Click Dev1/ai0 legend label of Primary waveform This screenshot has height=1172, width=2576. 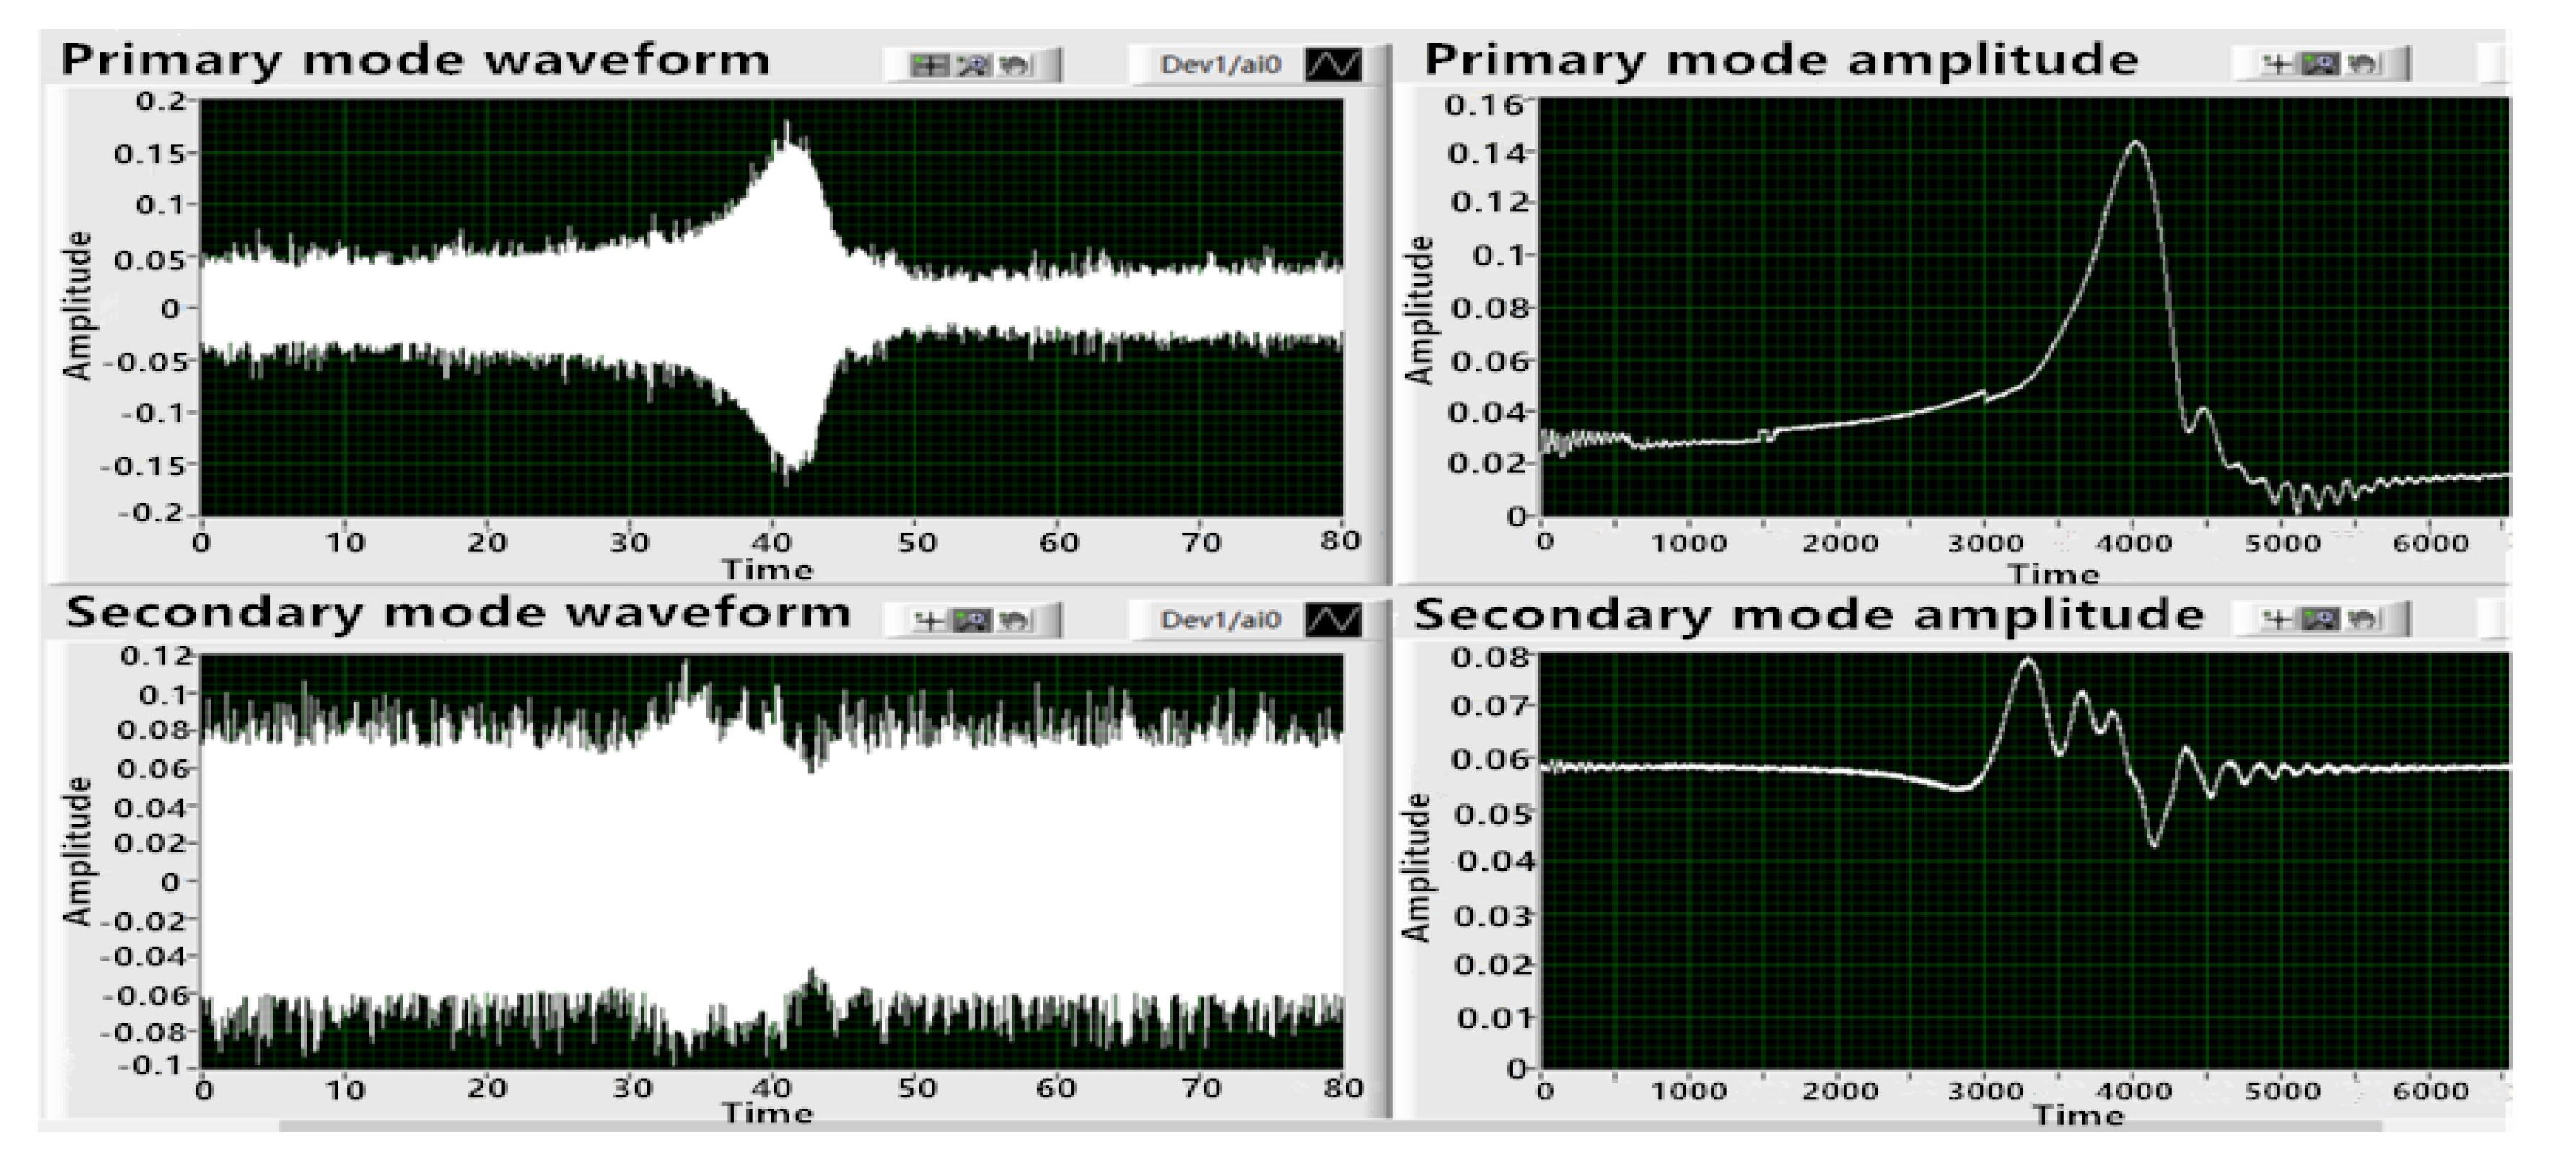[1220, 65]
